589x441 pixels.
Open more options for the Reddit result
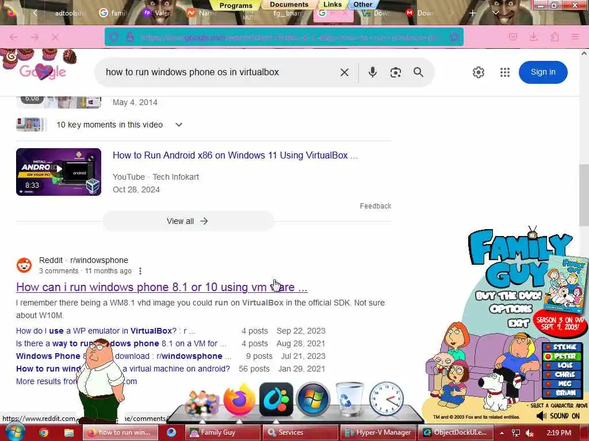[140, 271]
